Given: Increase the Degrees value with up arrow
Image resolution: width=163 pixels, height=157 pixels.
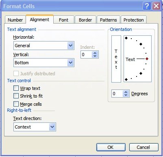Looking at the screenshot, I should pyautogui.click(x=126, y=92).
